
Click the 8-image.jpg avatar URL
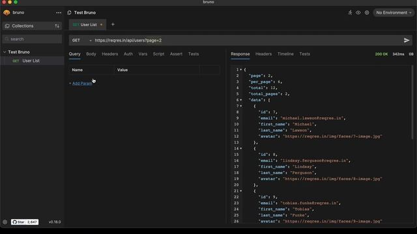(332, 179)
